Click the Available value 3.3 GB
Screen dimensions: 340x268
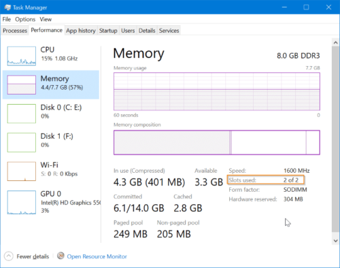click(x=209, y=182)
